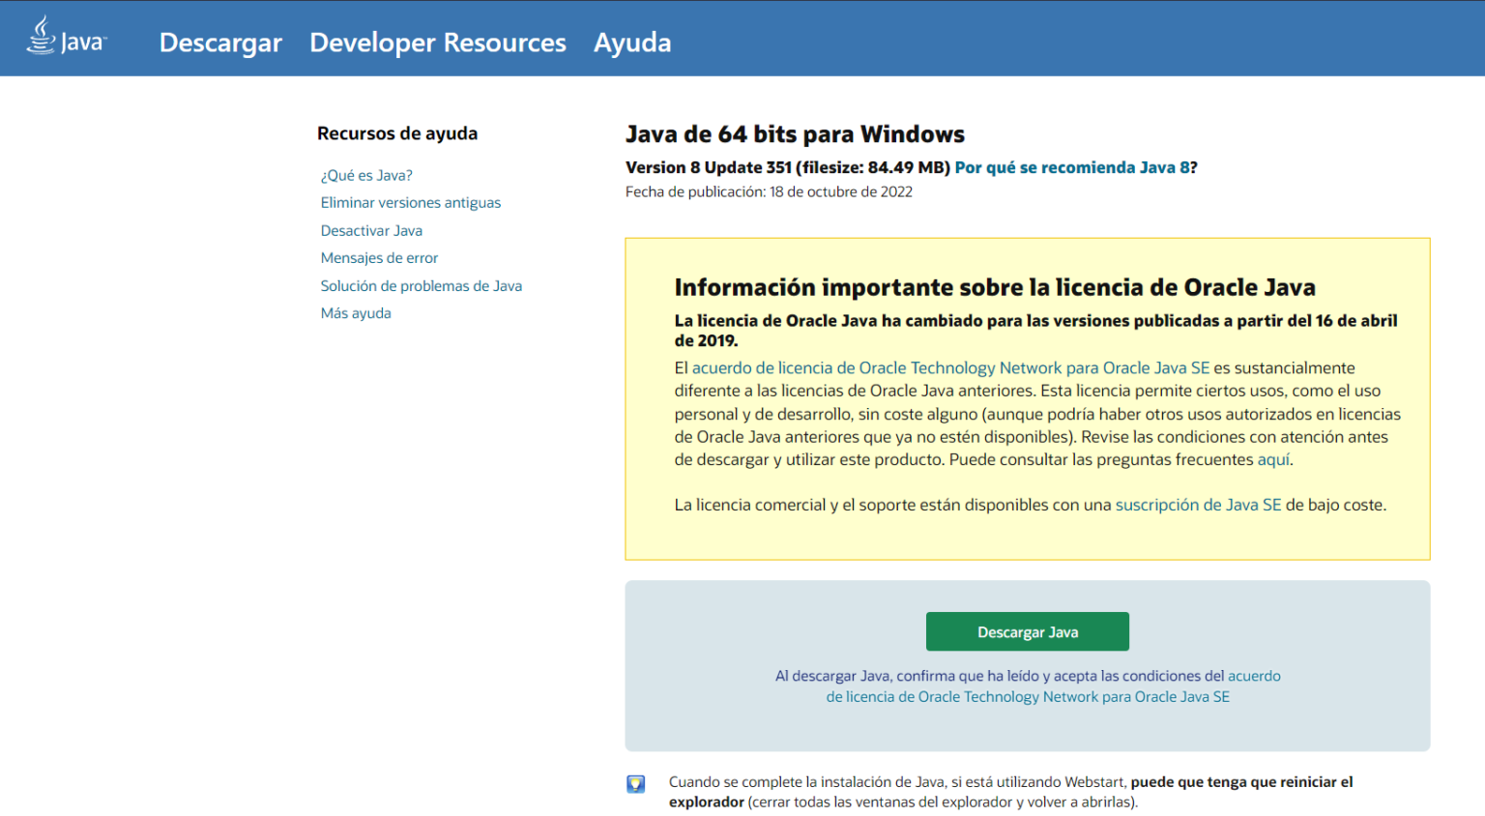Screen dimensions: 1485x816
Task: Open the Developer Resources menu
Action: pos(437,43)
